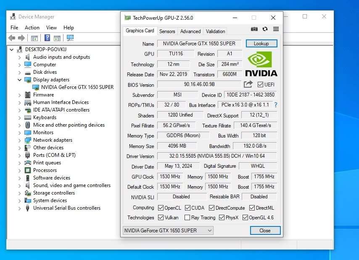Click the Device Manager help toolbar icon

tap(47, 38)
